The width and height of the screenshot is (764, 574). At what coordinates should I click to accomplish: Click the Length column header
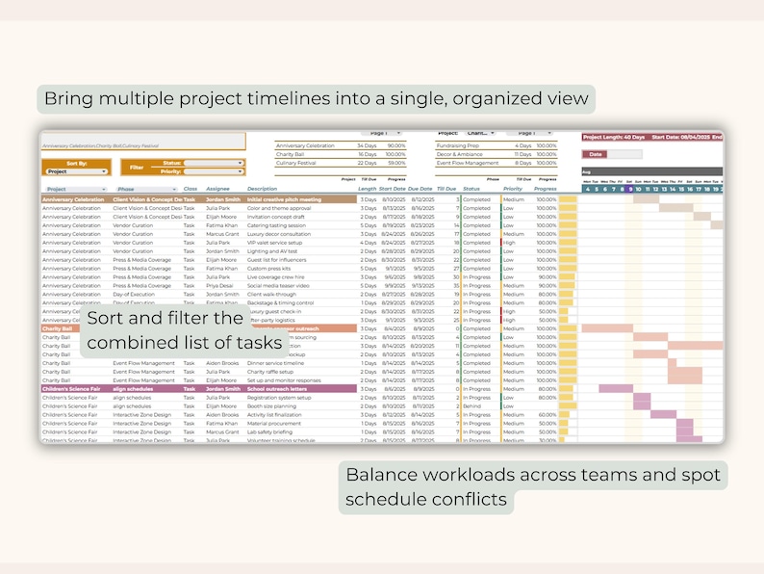tap(367, 189)
